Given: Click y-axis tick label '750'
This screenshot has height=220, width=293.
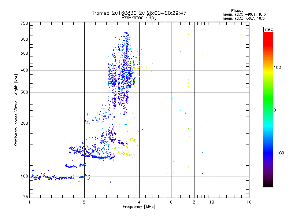Looking at the screenshot, I should [24, 23].
